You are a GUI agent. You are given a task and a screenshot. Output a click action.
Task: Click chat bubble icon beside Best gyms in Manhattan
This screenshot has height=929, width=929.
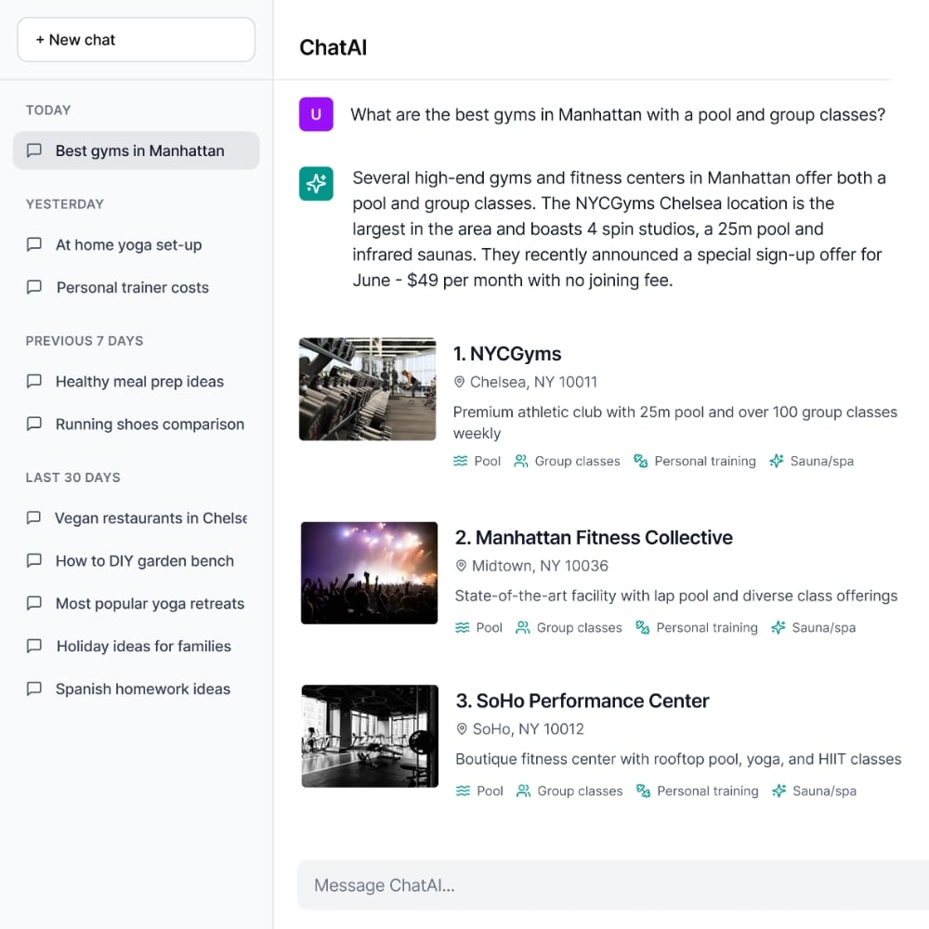click(x=34, y=150)
